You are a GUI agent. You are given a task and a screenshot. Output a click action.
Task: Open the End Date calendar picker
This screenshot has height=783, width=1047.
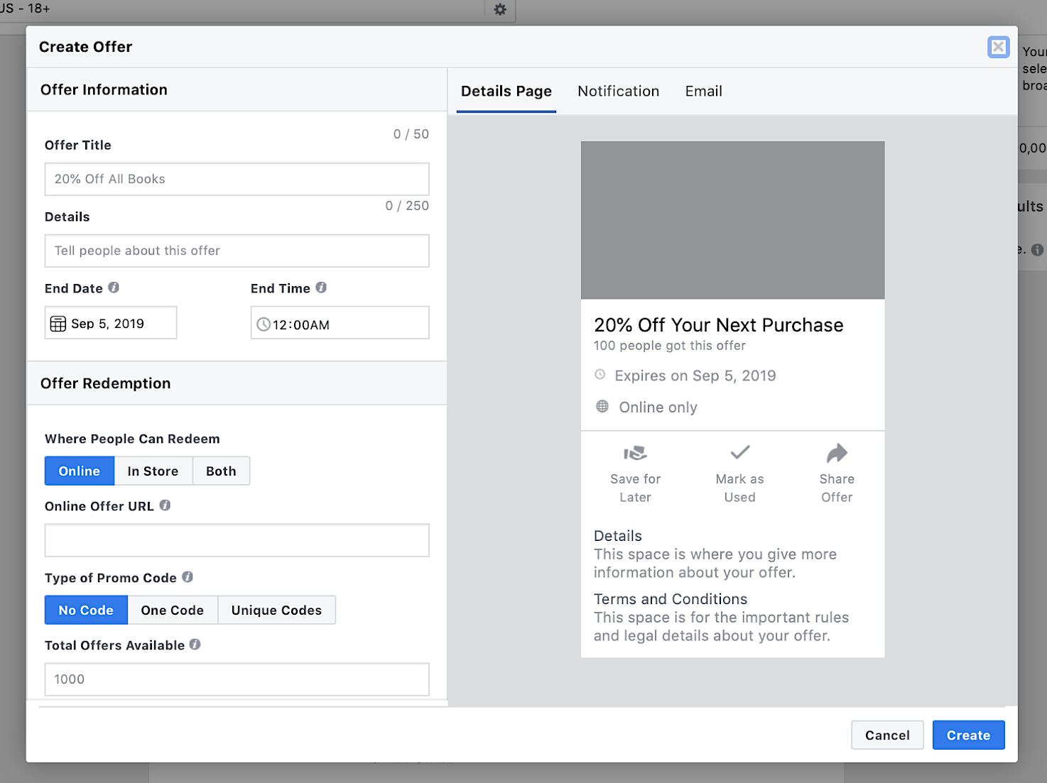tap(111, 324)
